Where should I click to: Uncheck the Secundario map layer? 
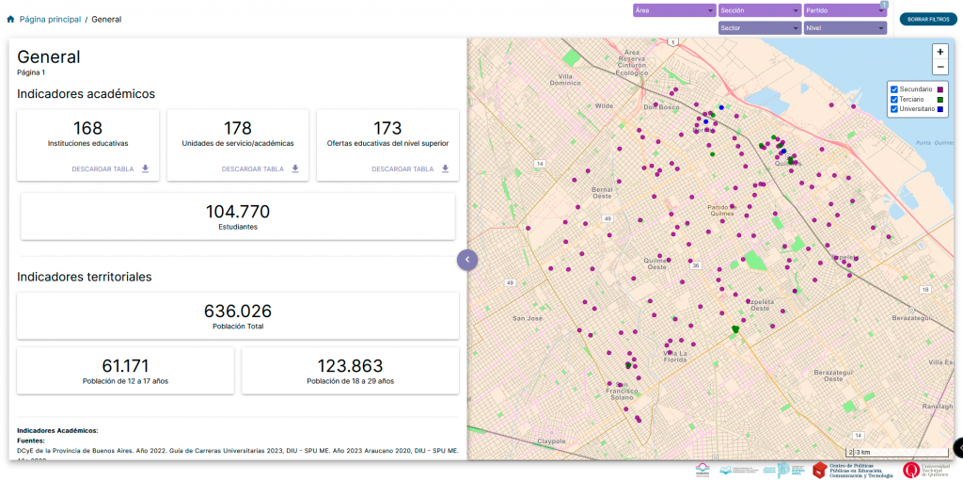click(x=894, y=88)
